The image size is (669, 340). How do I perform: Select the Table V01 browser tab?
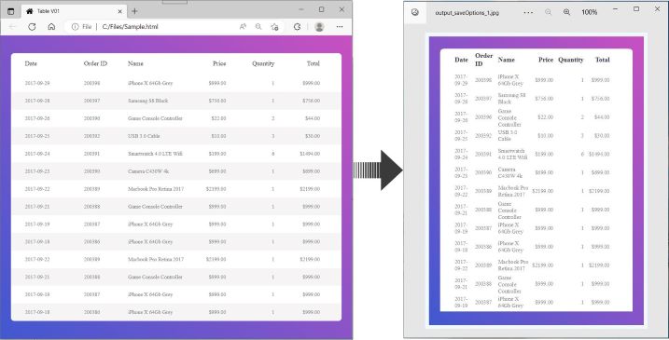coord(74,11)
